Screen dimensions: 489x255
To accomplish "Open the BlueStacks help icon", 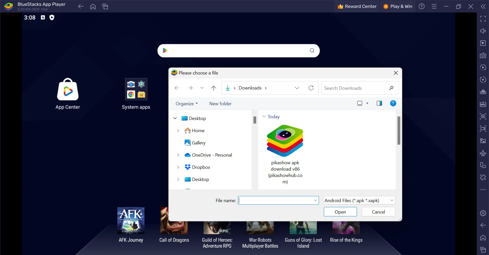I will pos(422,6).
